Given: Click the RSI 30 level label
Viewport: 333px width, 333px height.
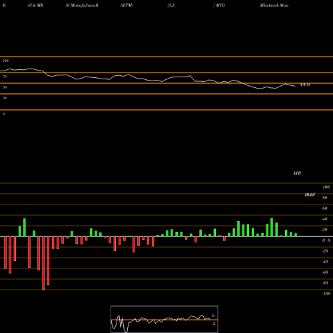Looking at the screenshot, I should [5, 98].
